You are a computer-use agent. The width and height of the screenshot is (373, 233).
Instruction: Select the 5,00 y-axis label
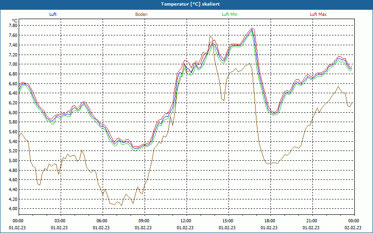tap(13, 161)
